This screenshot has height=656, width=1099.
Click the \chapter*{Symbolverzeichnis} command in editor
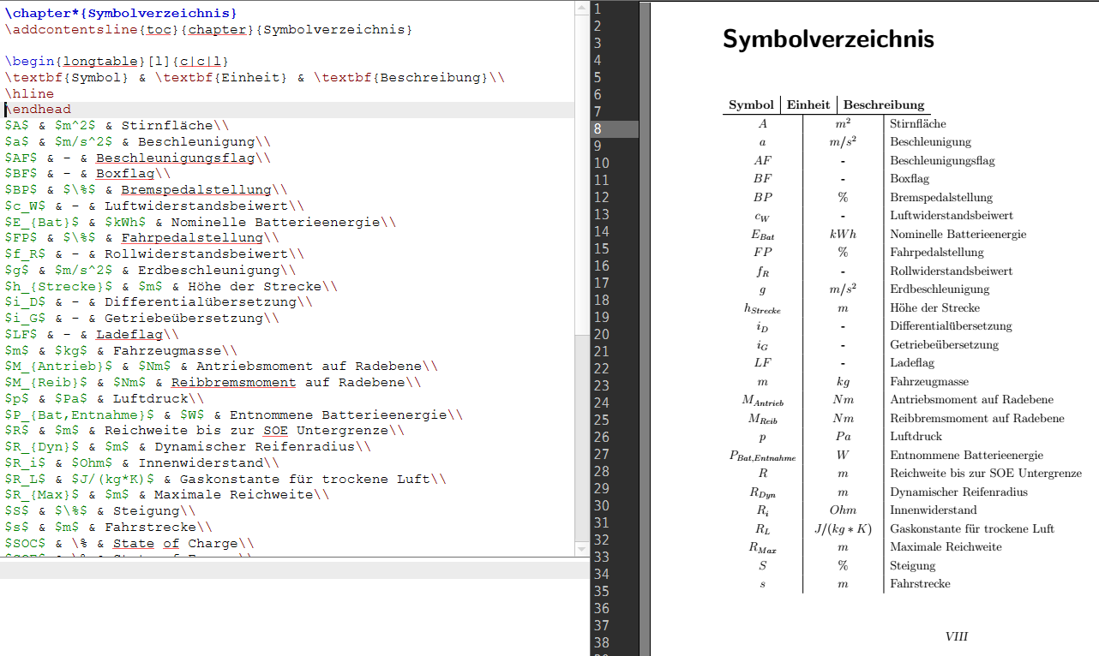[x=120, y=14]
